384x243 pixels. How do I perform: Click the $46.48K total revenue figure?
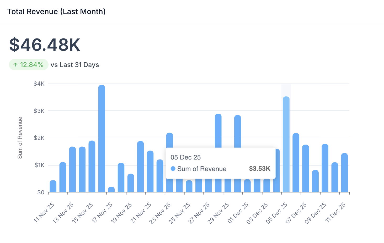click(x=45, y=45)
